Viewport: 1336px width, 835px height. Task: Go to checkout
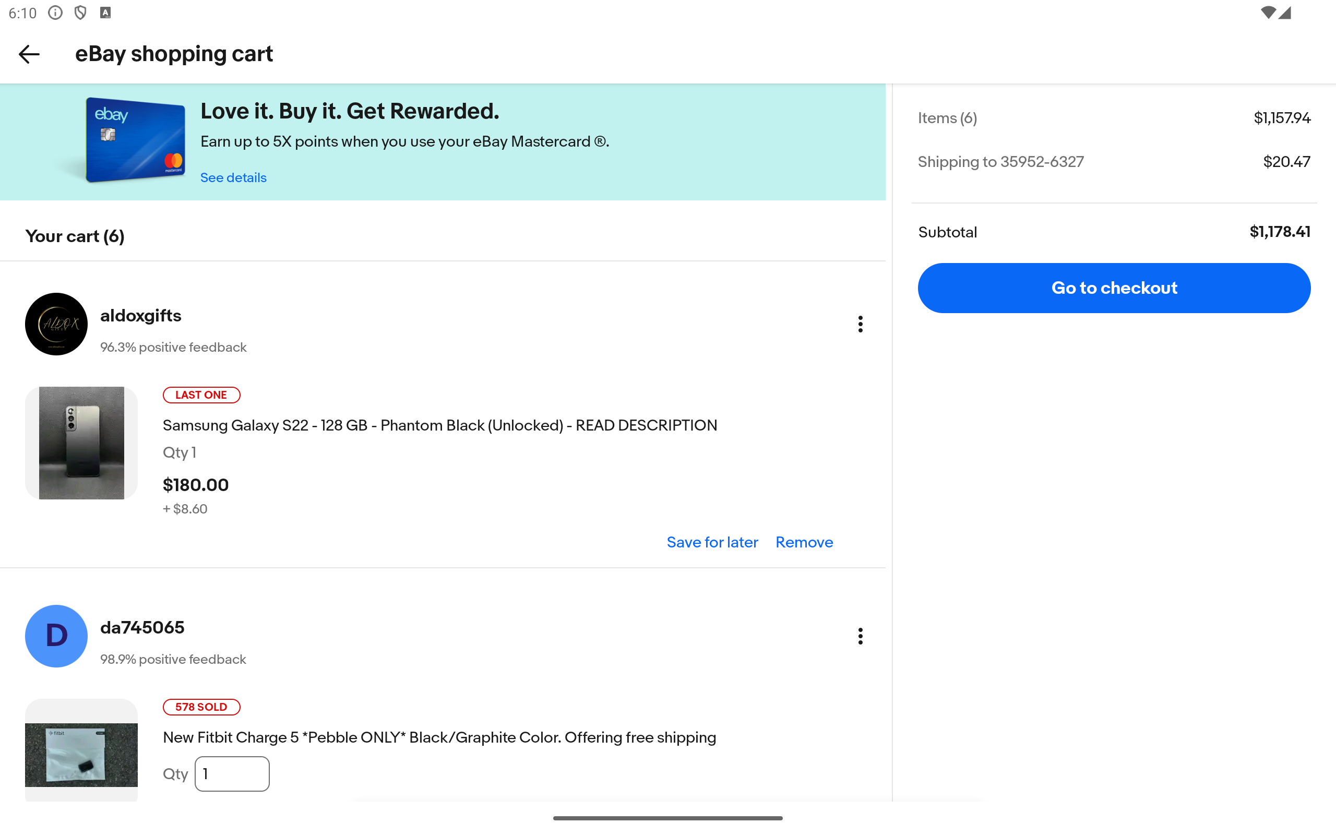1114,288
